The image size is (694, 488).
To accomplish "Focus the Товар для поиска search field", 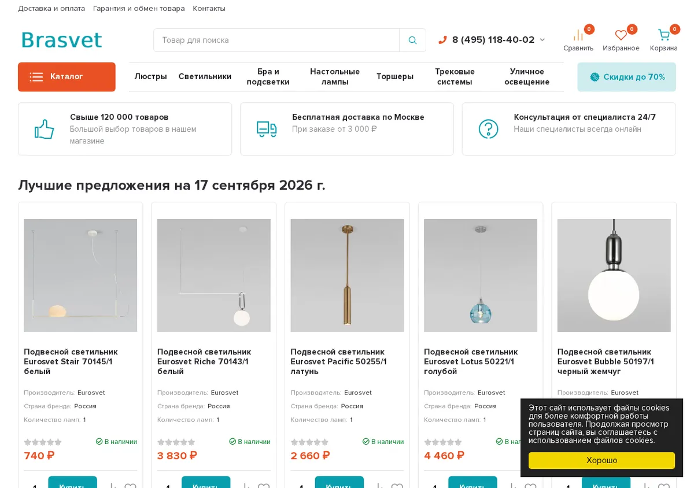I will (276, 40).
